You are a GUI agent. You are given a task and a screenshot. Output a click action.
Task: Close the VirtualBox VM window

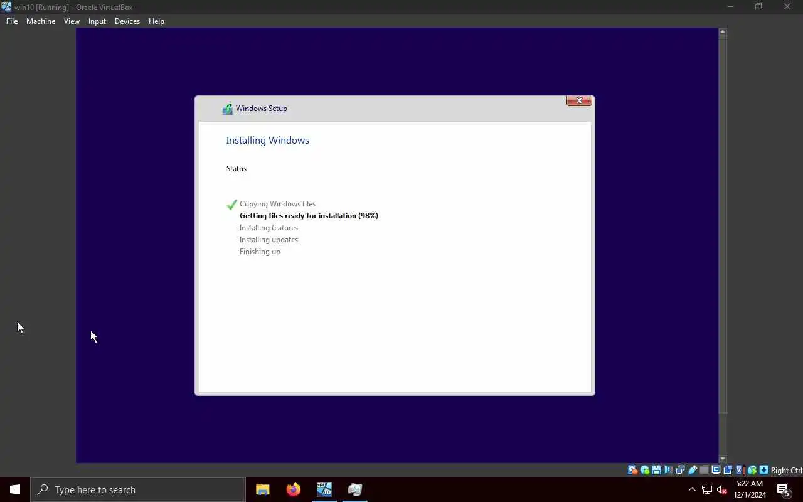(x=787, y=7)
